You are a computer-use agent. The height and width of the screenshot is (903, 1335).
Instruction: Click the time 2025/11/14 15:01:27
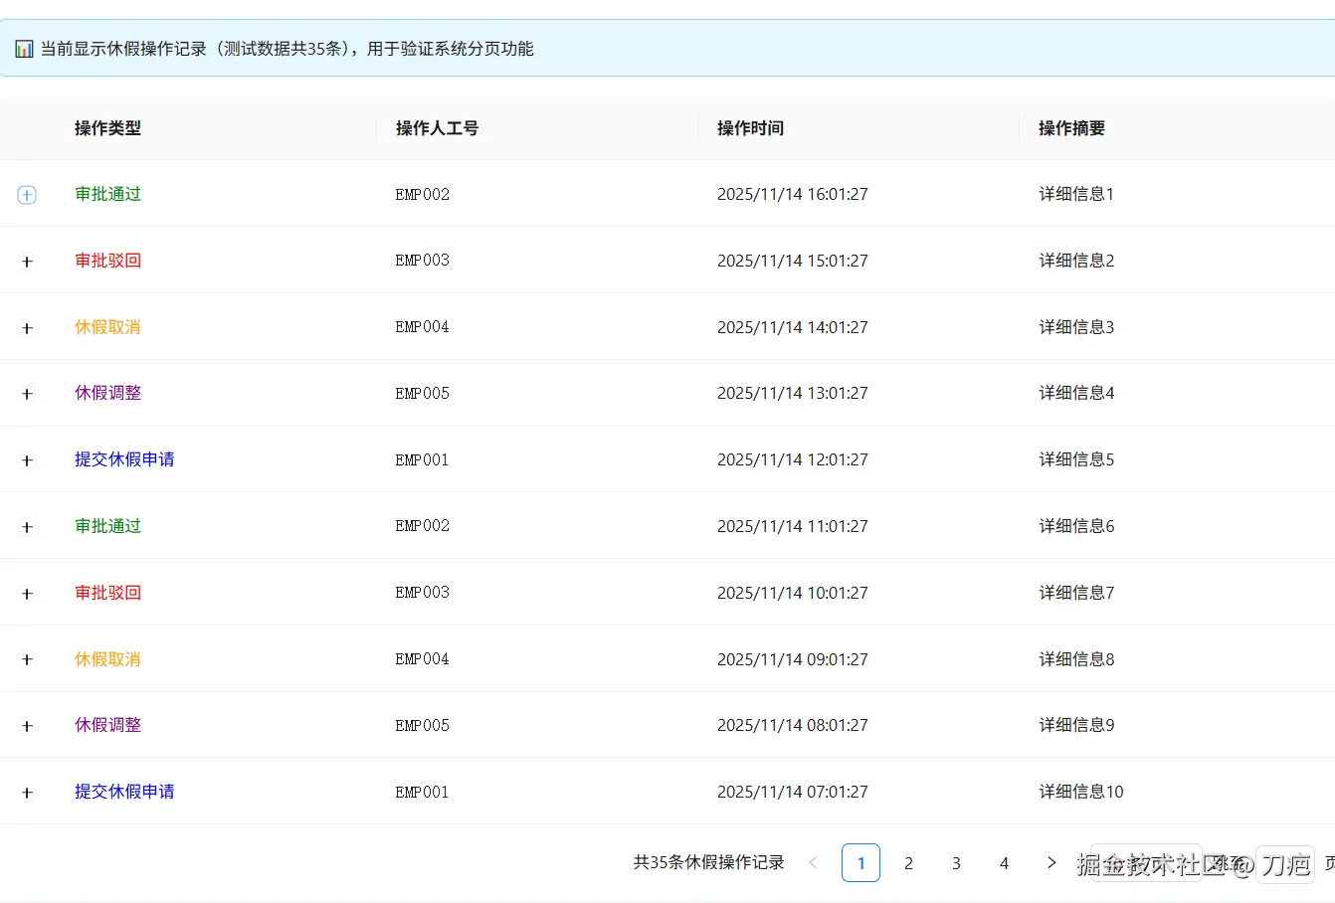(x=793, y=261)
